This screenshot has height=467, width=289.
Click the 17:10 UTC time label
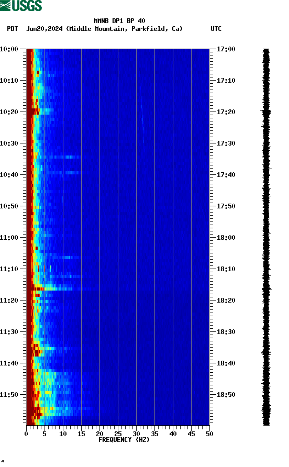tap(226, 81)
